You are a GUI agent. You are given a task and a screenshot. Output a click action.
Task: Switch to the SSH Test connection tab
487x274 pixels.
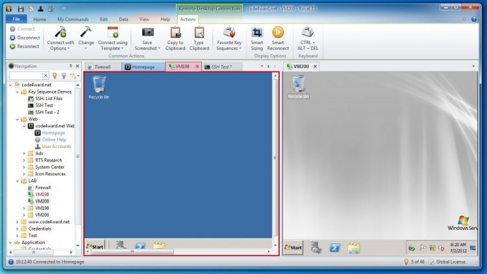pyautogui.click(x=221, y=67)
